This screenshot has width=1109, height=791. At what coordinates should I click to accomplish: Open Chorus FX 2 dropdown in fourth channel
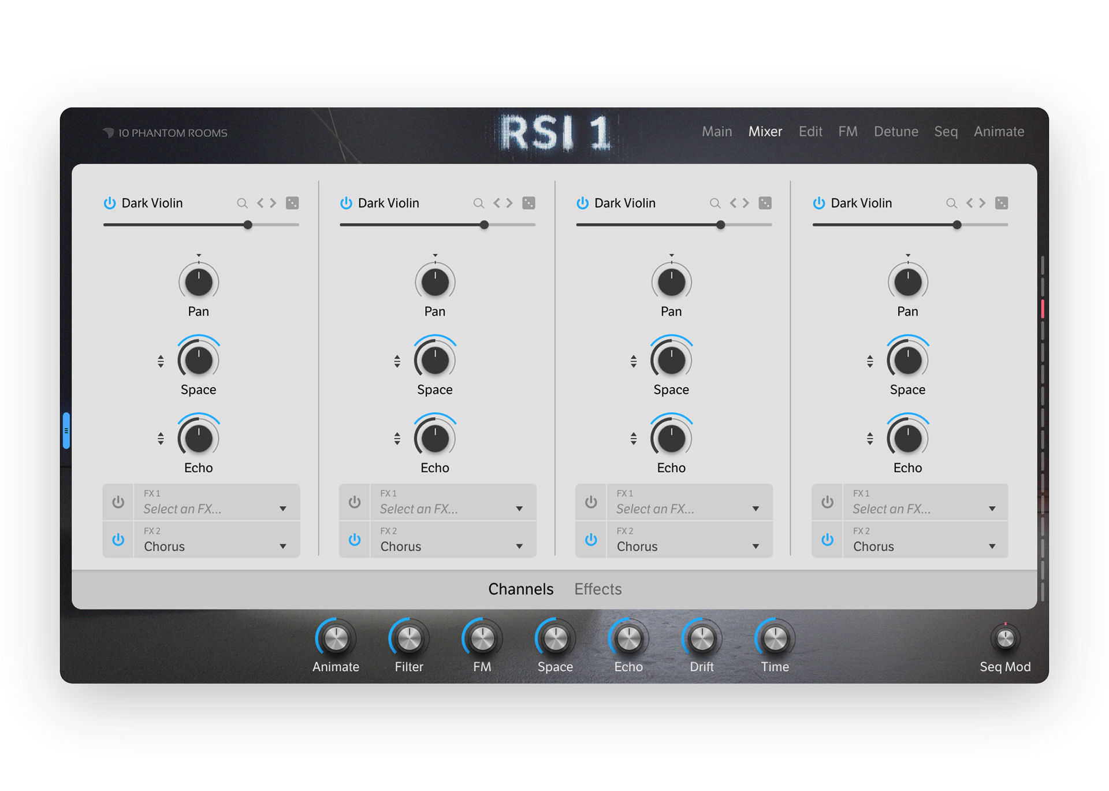[925, 540]
